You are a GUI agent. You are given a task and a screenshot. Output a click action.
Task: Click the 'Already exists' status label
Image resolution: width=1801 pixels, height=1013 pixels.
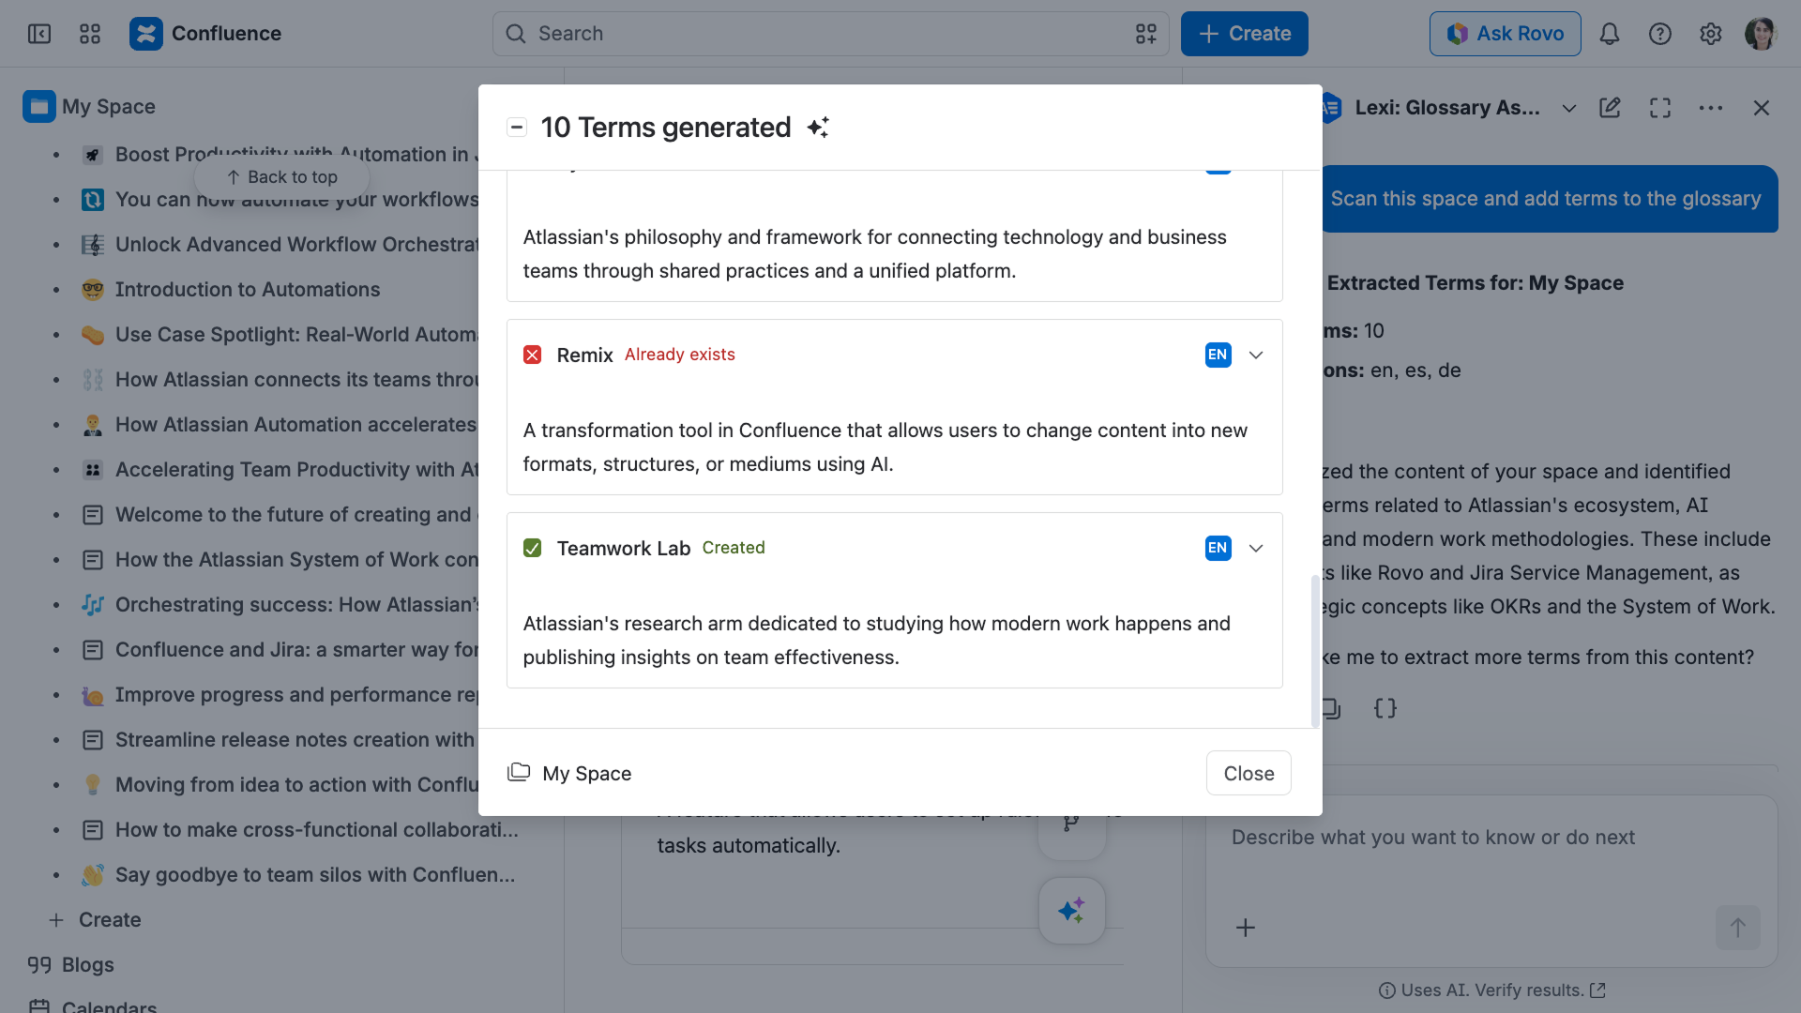tap(680, 355)
